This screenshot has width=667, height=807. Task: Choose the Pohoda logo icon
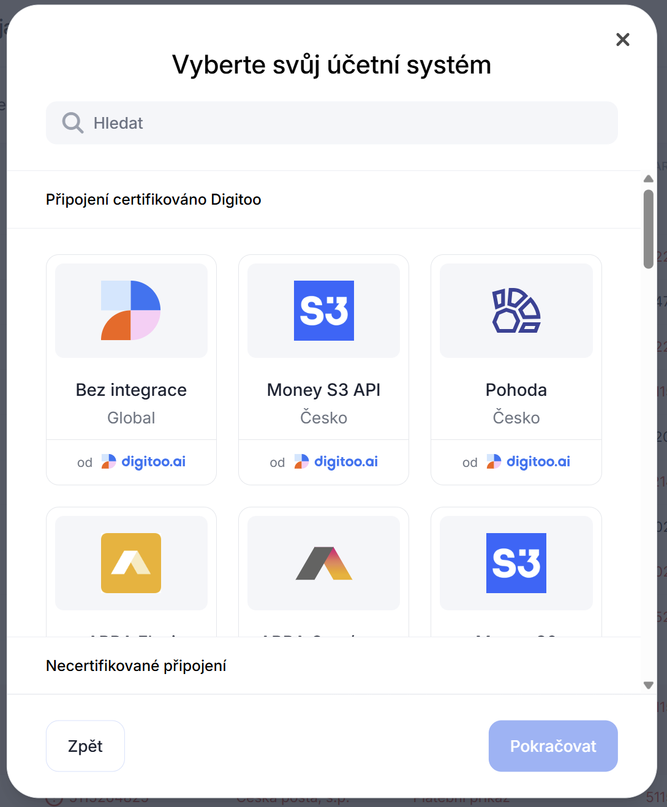point(516,310)
